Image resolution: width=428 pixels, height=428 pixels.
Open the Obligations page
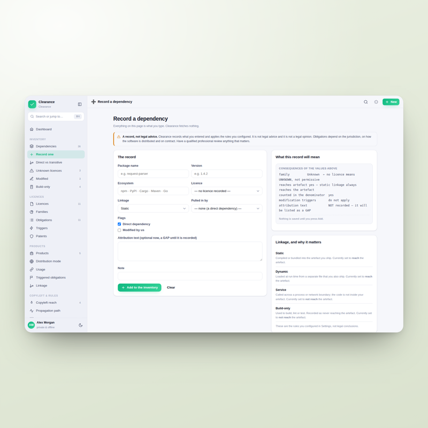(56, 220)
